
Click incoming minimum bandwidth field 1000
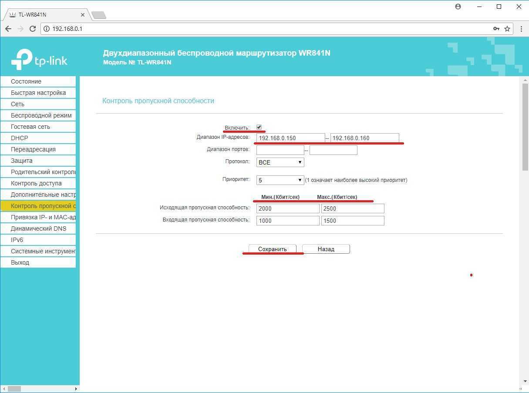[288, 221]
